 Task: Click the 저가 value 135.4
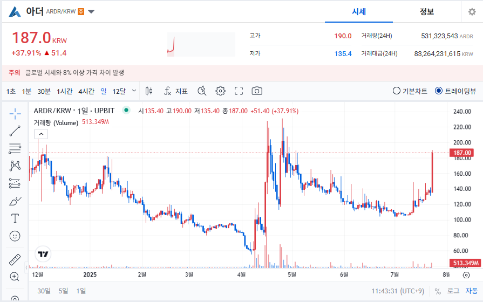click(x=343, y=54)
